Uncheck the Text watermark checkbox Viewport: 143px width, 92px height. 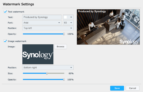click(5, 12)
